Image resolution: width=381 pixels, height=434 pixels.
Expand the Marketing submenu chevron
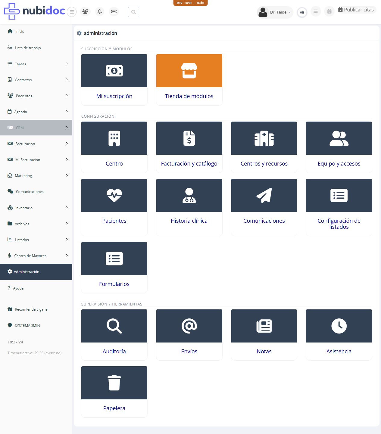(67, 175)
